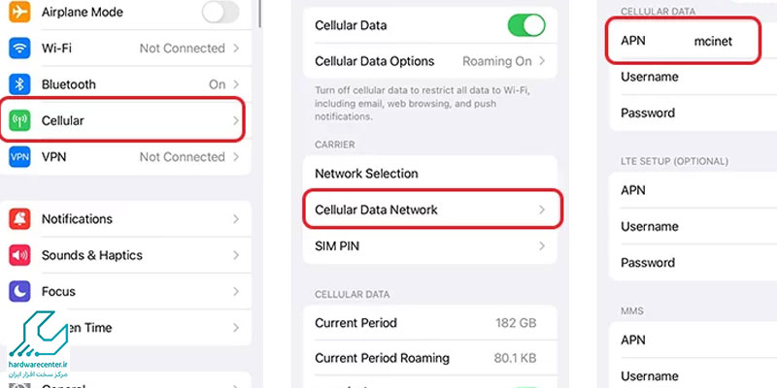The image size is (777, 388).
Task: Tap the VPN icon
Action: [19, 157]
